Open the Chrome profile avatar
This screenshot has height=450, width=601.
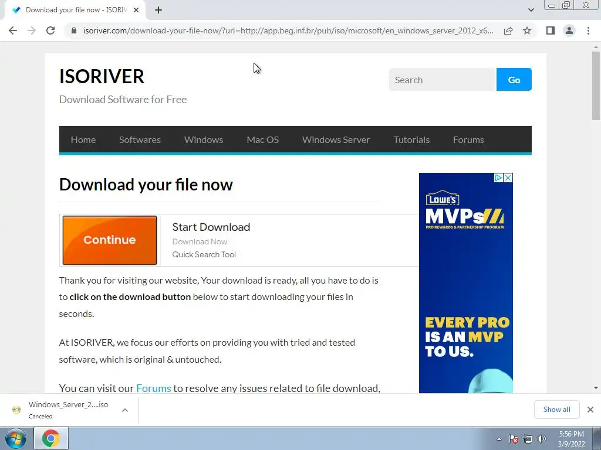[569, 30]
